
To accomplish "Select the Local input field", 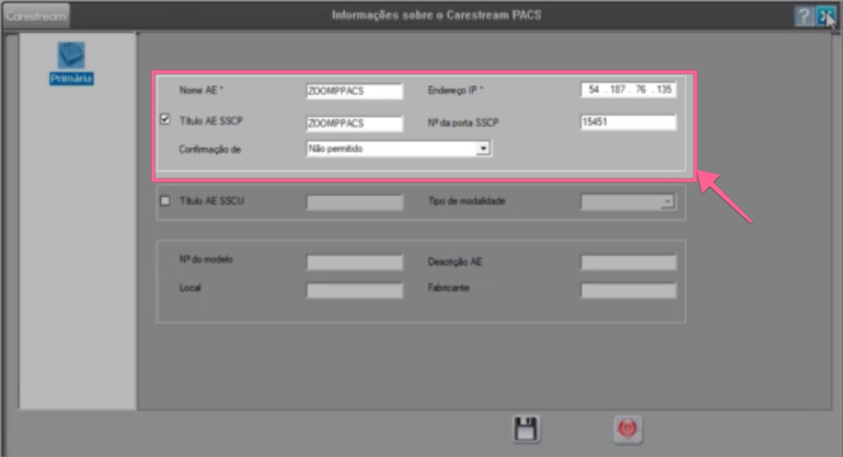I will [x=354, y=288].
